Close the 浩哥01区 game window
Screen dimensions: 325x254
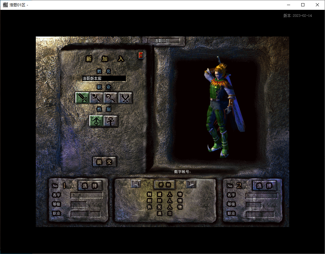[x=317, y=5]
